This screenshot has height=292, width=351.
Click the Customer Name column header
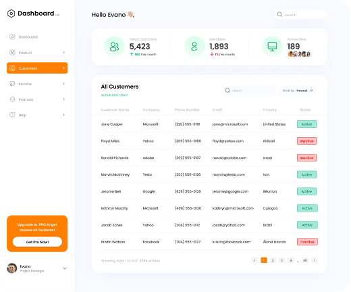tap(115, 109)
